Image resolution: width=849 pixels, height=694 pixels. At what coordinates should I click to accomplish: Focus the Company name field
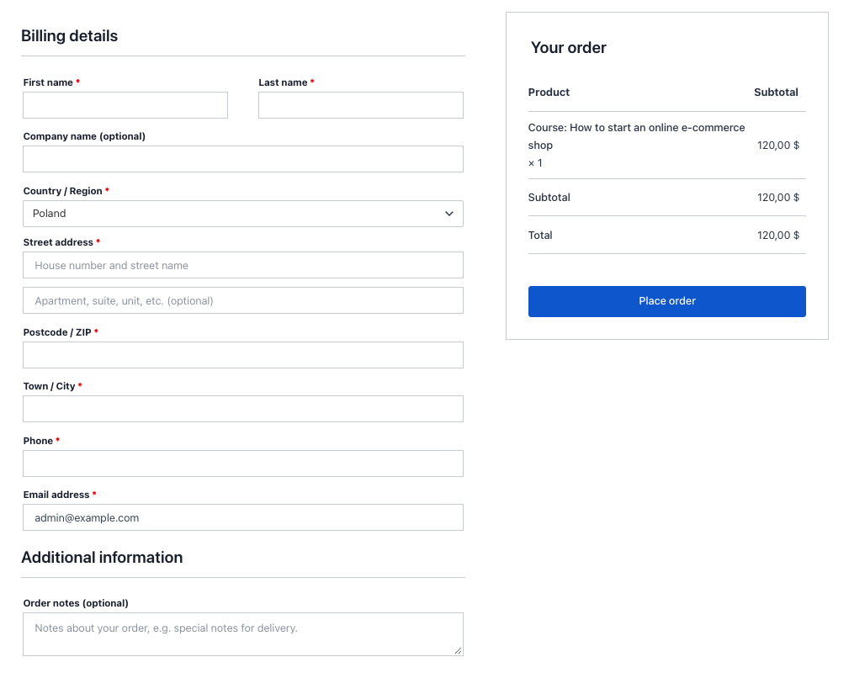(x=243, y=159)
